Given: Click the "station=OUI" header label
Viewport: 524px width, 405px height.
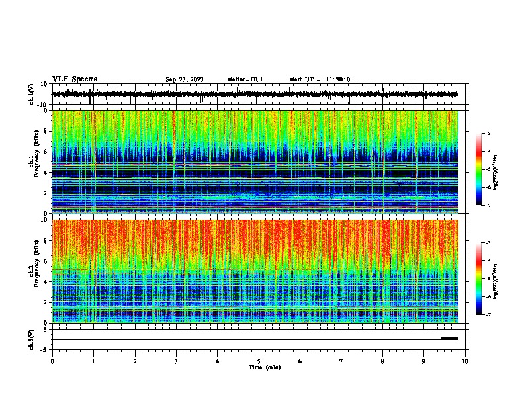Looking at the screenshot, I should (245, 79).
